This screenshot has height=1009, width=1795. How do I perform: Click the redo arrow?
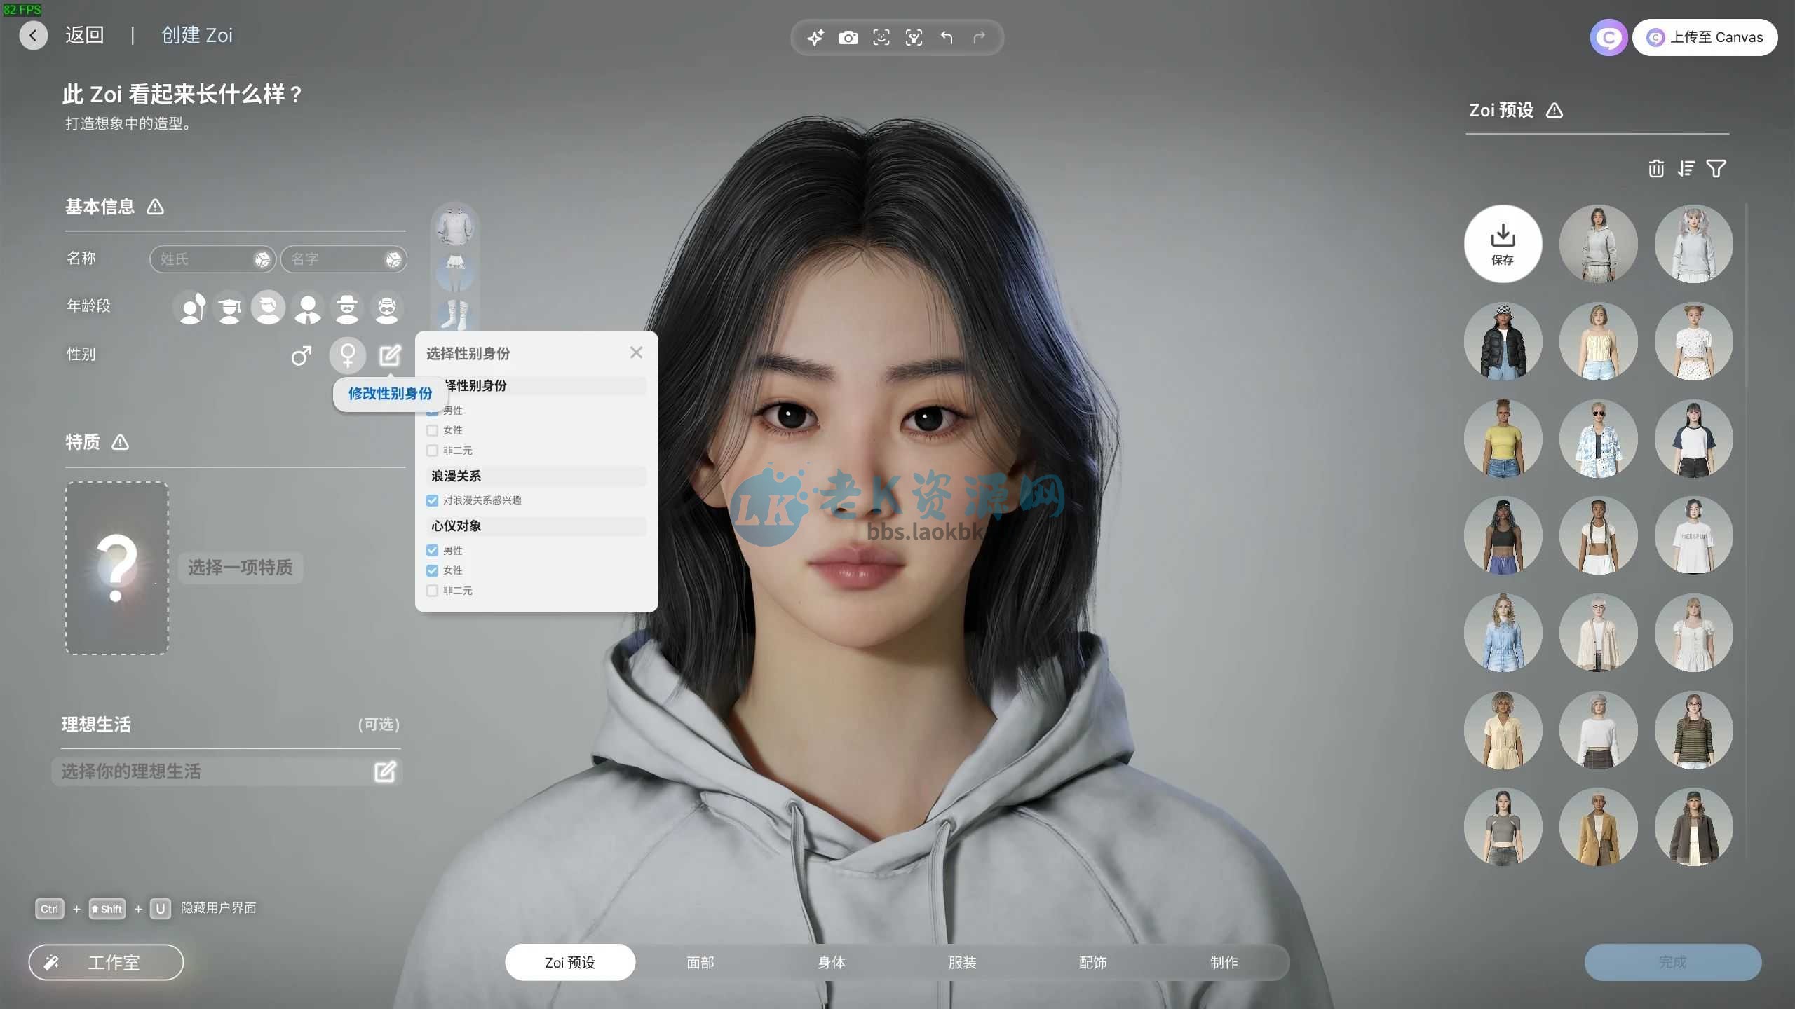(x=980, y=37)
